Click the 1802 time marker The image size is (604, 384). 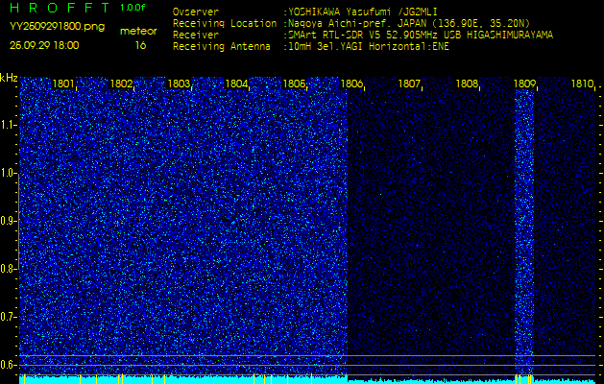(x=121, y=84)
